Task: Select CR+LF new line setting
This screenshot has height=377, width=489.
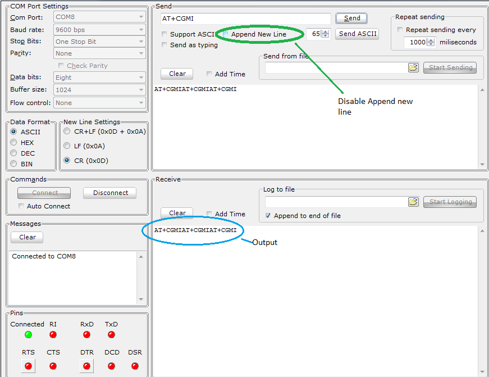Action: click(67, 131)
